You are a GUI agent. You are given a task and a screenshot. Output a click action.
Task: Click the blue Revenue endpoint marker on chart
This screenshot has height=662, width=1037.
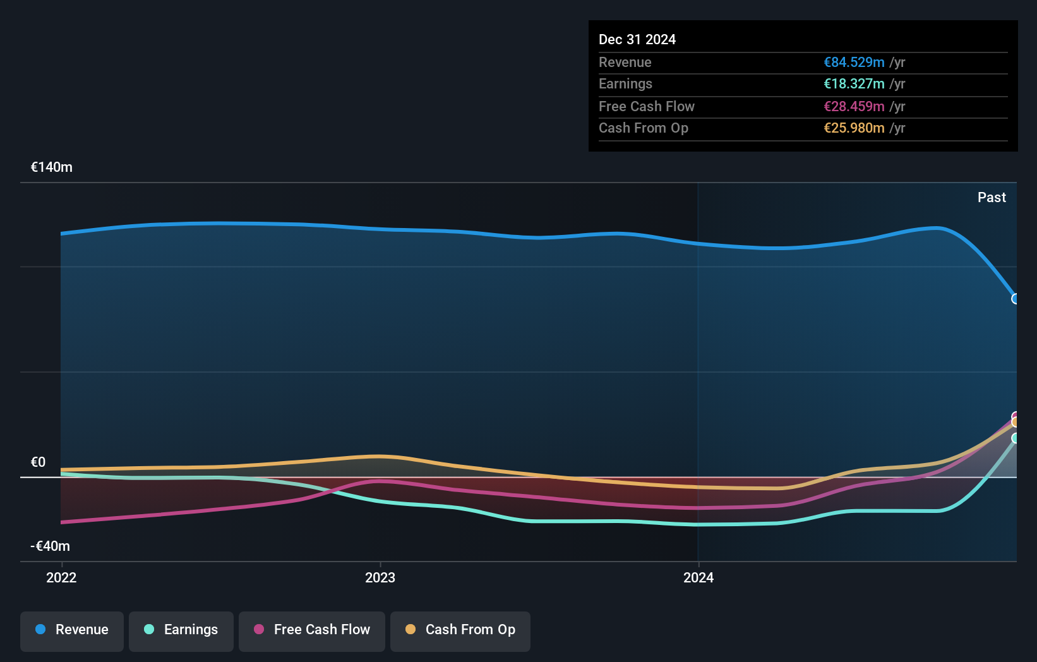pos(1014,298)
